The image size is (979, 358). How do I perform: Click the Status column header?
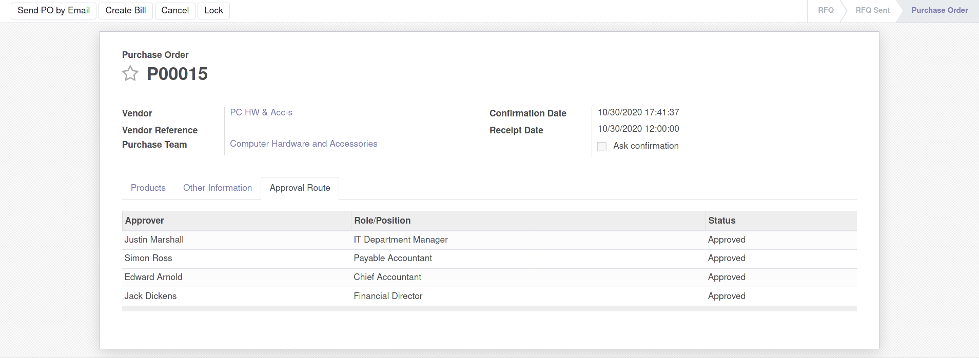[x=721, y=221]
